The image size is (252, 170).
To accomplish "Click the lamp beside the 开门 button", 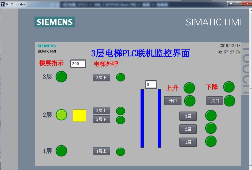I will tap(190, 101).
